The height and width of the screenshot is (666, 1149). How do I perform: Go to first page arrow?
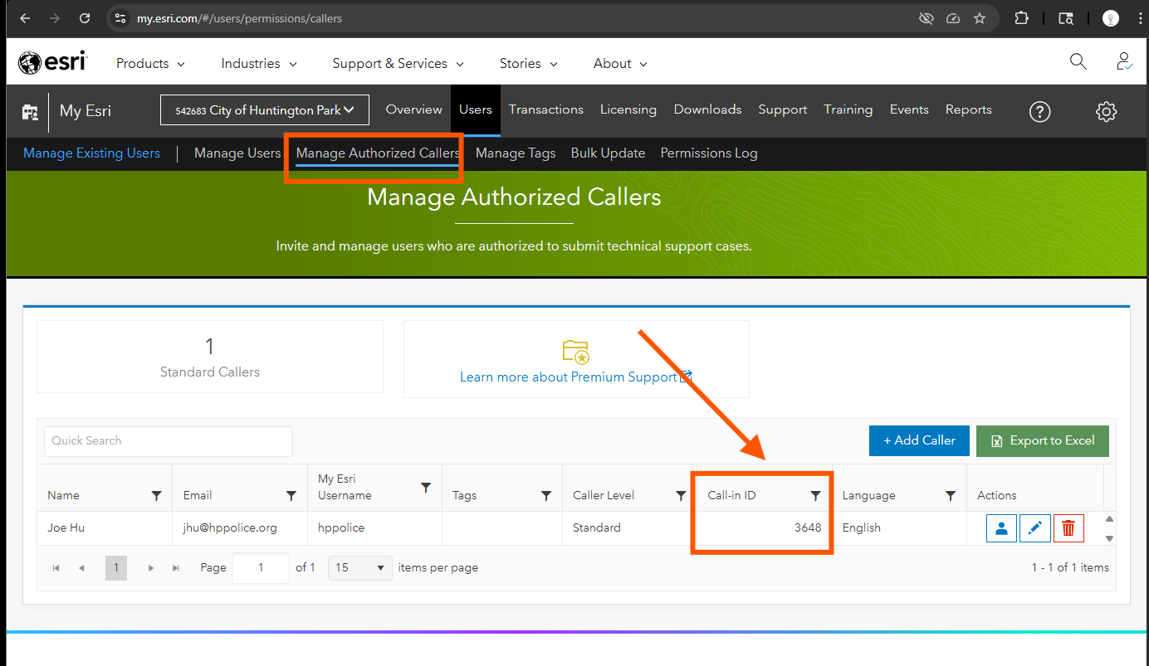click(x=56, y=568)
